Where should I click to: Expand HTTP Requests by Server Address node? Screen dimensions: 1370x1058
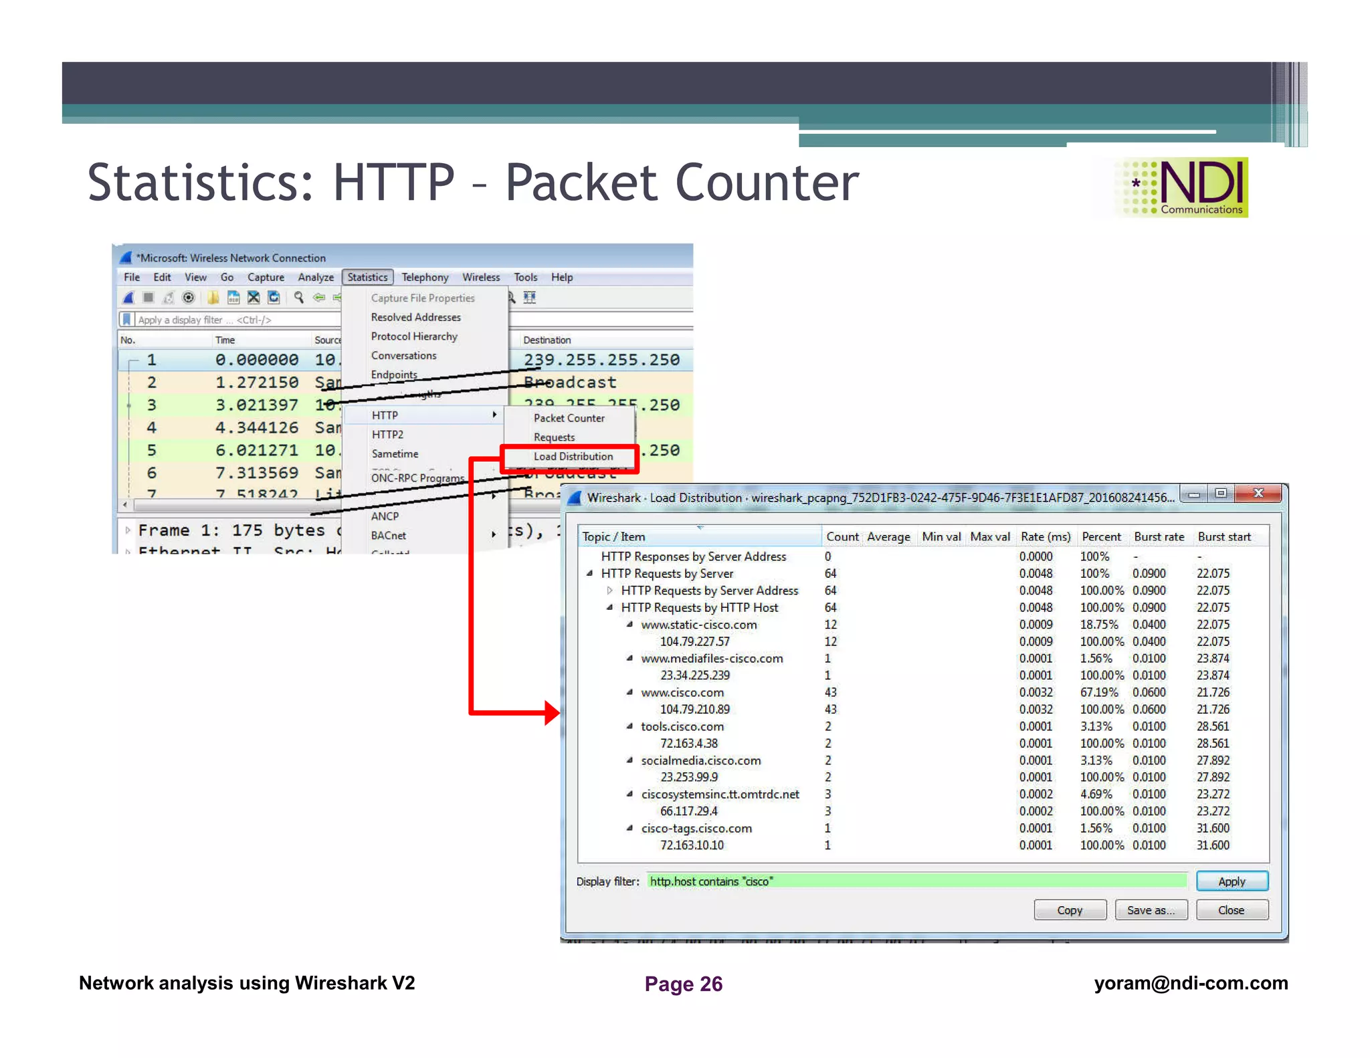pyautogui.click(x=609, y=591)
